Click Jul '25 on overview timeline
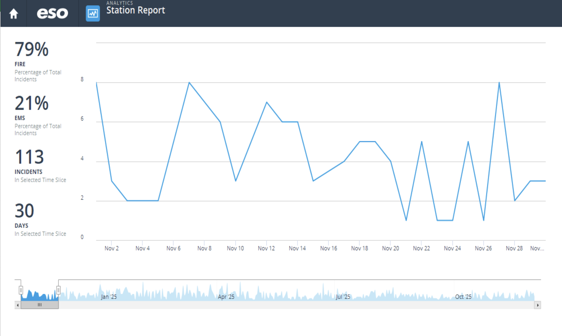Screen dimensions: 562x336 click(x=343, y=296)
